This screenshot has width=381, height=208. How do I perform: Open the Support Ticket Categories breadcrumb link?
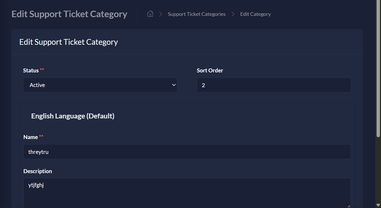point(197,14)
